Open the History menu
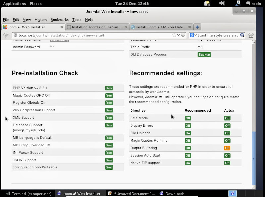 (x=41, y=20)
